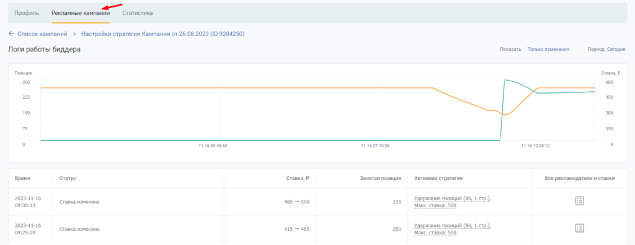Open advertisers list icon for 09:25:09 row
Image resolution: width=635 pixels, height=245 pixels.
[x=580, y=228]
